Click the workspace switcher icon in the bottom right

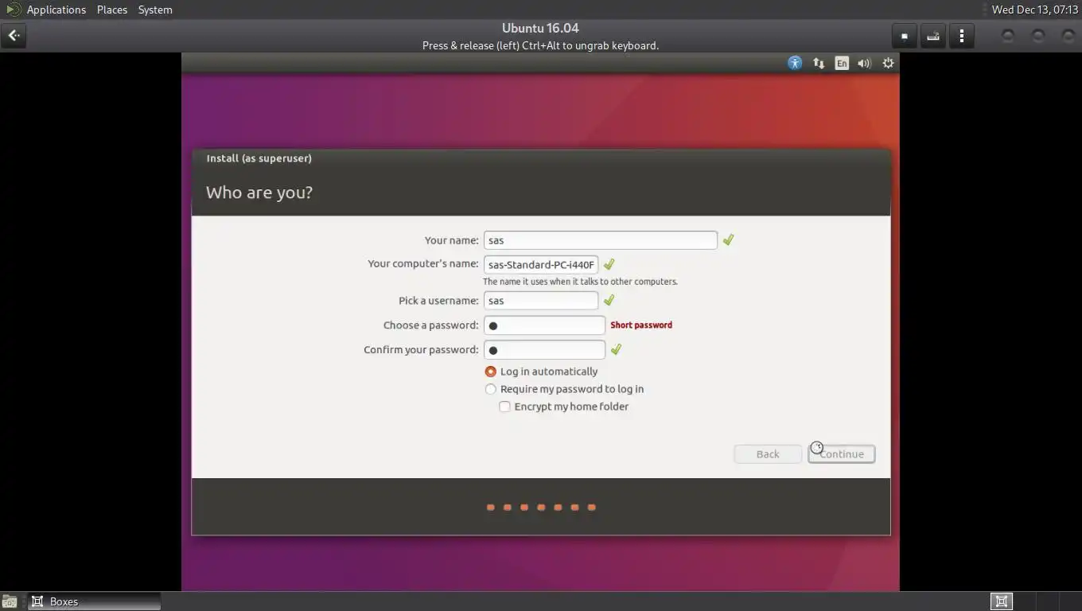[1002, 601]
